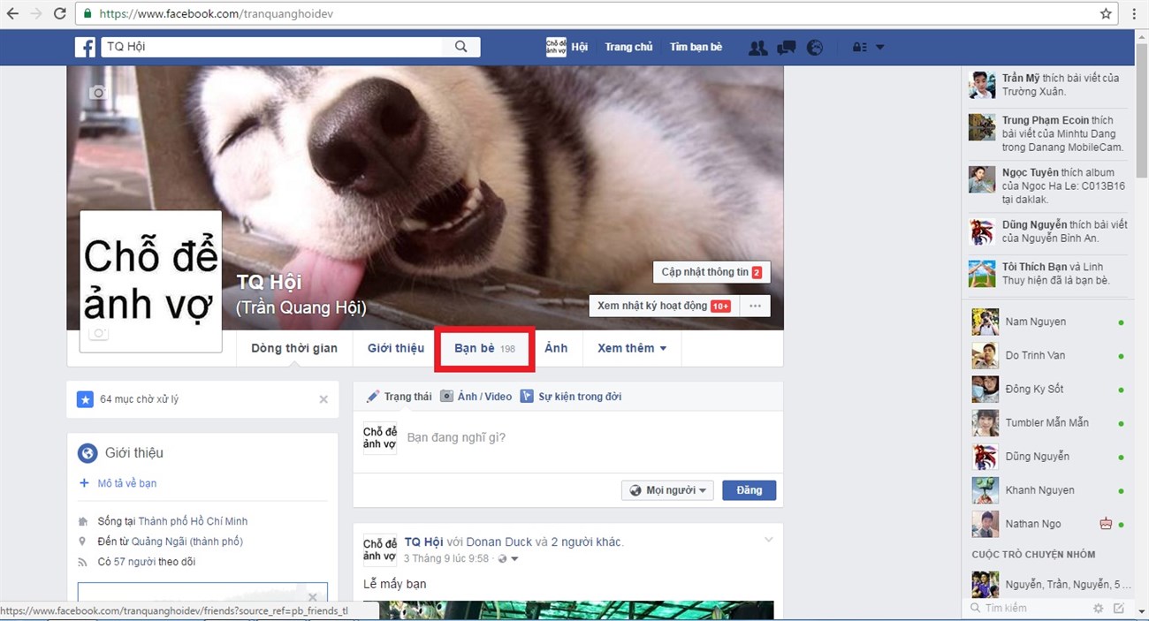
Task: Close the partially visible card below Giới thiệu
Action: [x=313, y=596]
